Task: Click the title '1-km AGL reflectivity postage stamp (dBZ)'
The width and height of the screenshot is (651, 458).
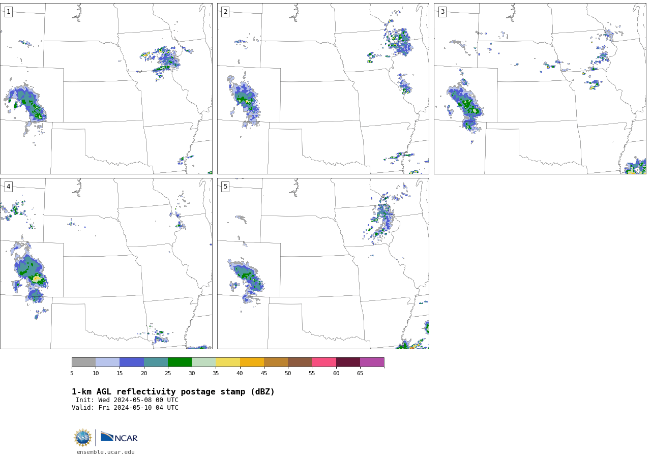Action: pos(173,392)
